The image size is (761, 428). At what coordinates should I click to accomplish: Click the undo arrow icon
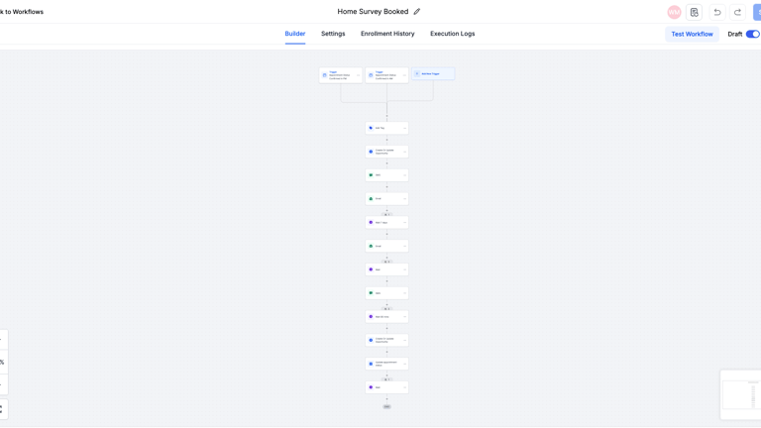click(x=717, y=12)
